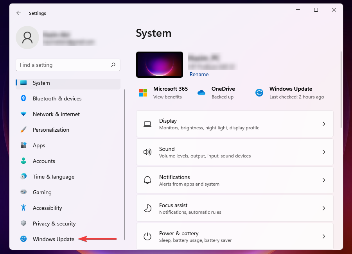Click the Power & battery icon
Screen dimensions: 352x254
147,236
